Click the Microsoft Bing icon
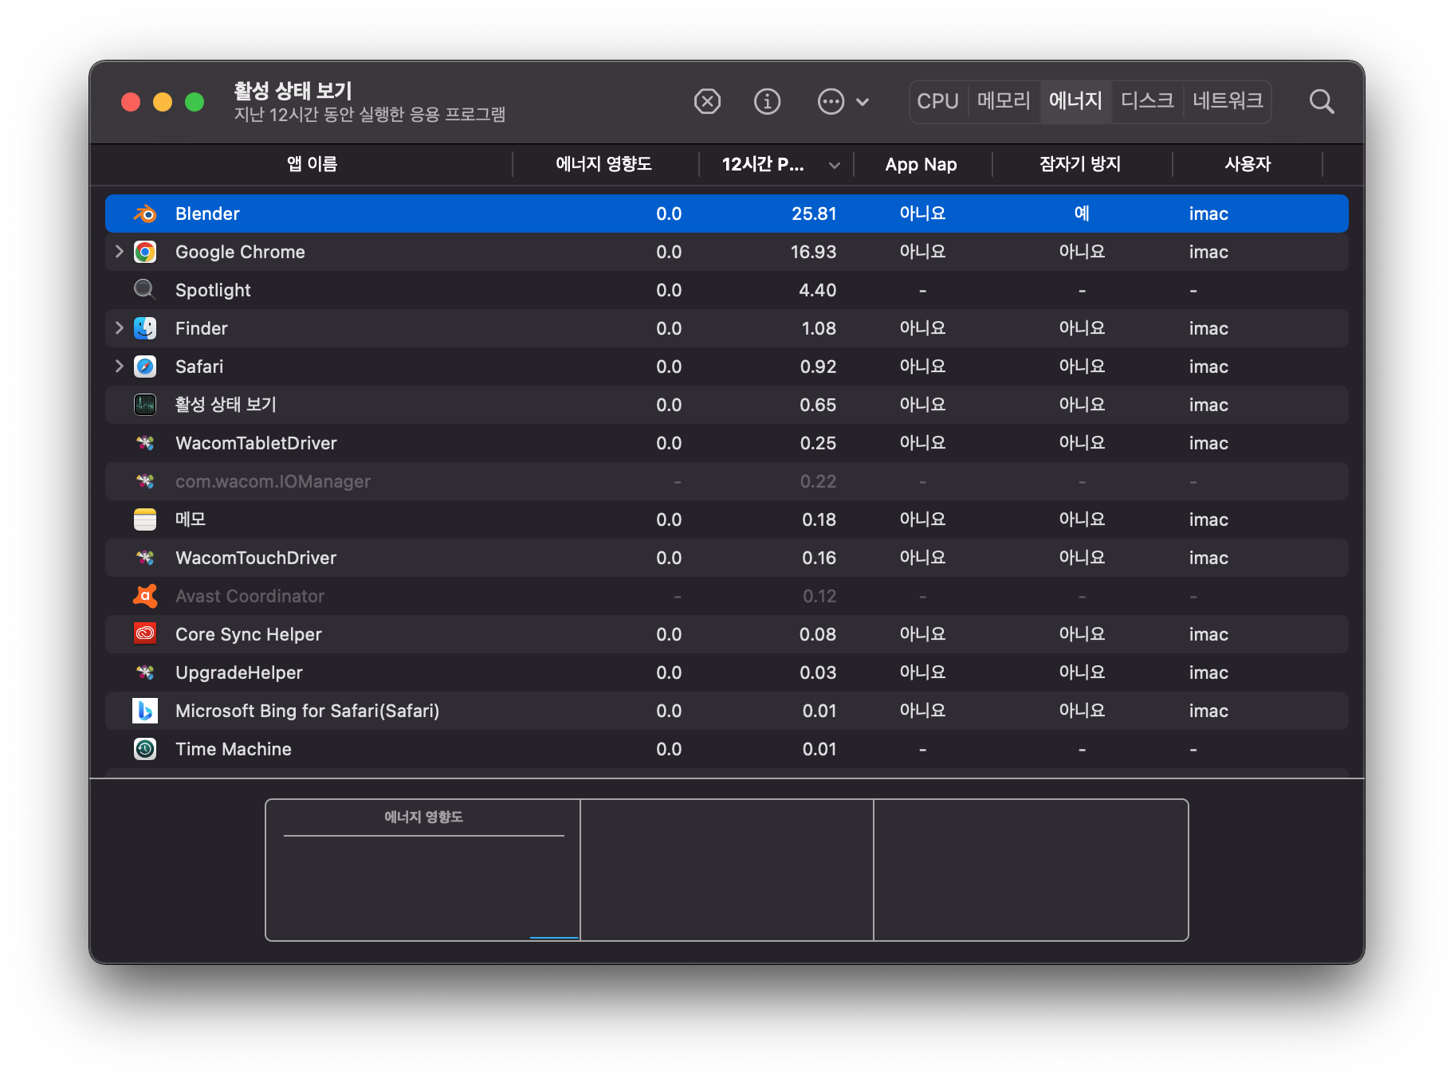The height and width of the screenshot is (1082, 1454). pos(145,711)
